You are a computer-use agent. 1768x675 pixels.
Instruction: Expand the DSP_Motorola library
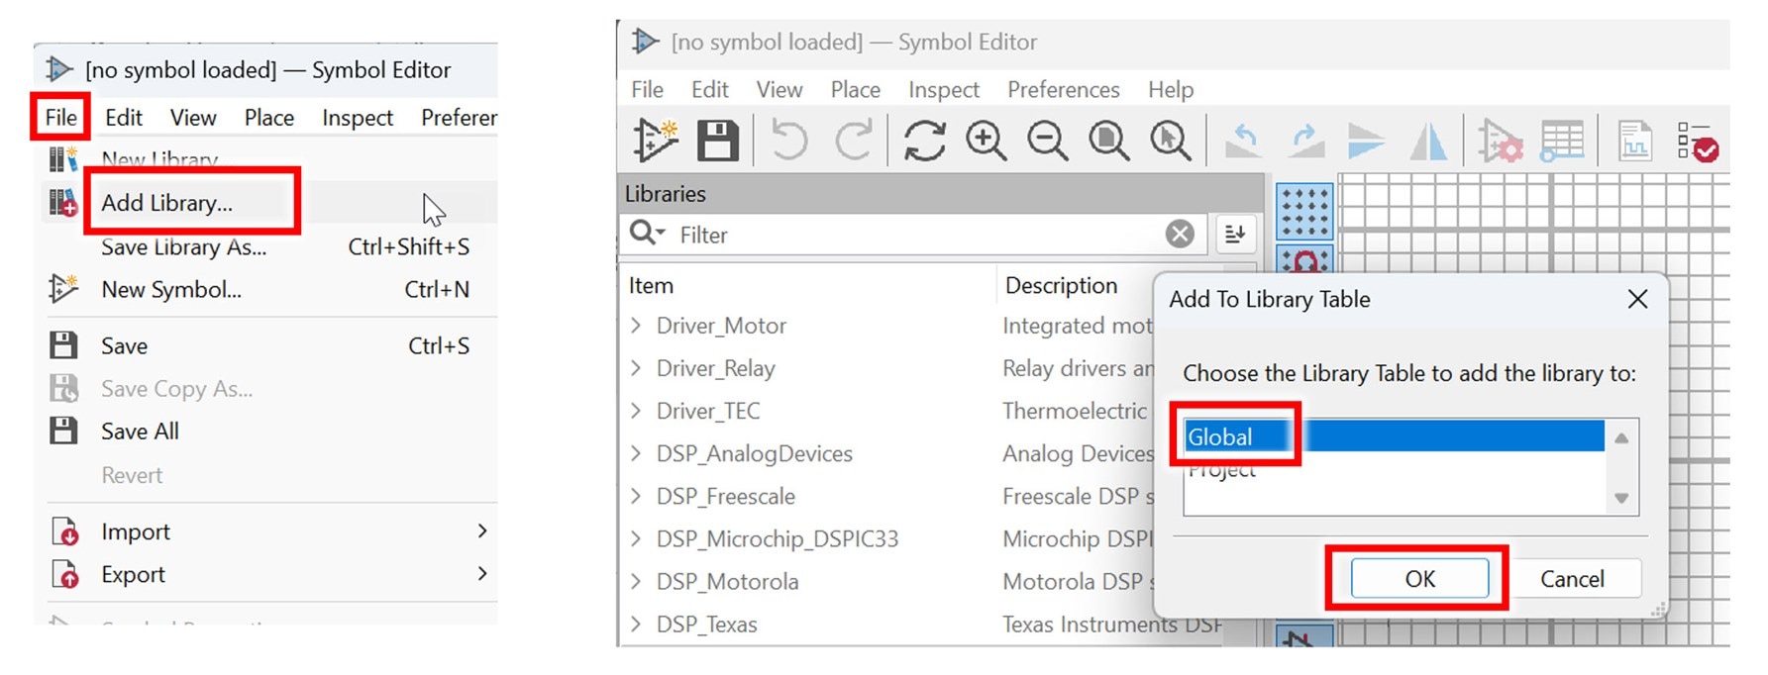pyautogui.click(x=636, y=580)
